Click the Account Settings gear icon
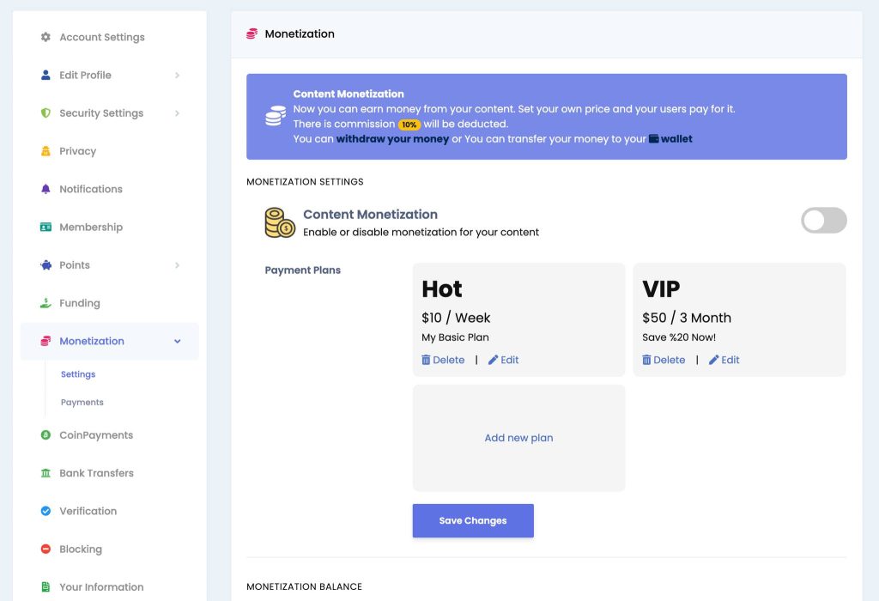Viewport: 879px width, 601px height. [45, 37]
